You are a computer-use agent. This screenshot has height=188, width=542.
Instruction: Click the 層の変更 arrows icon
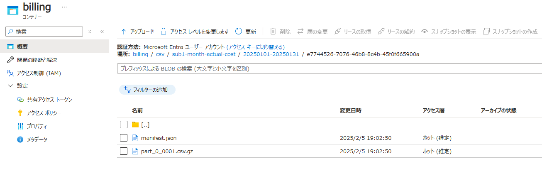[301, 31]
